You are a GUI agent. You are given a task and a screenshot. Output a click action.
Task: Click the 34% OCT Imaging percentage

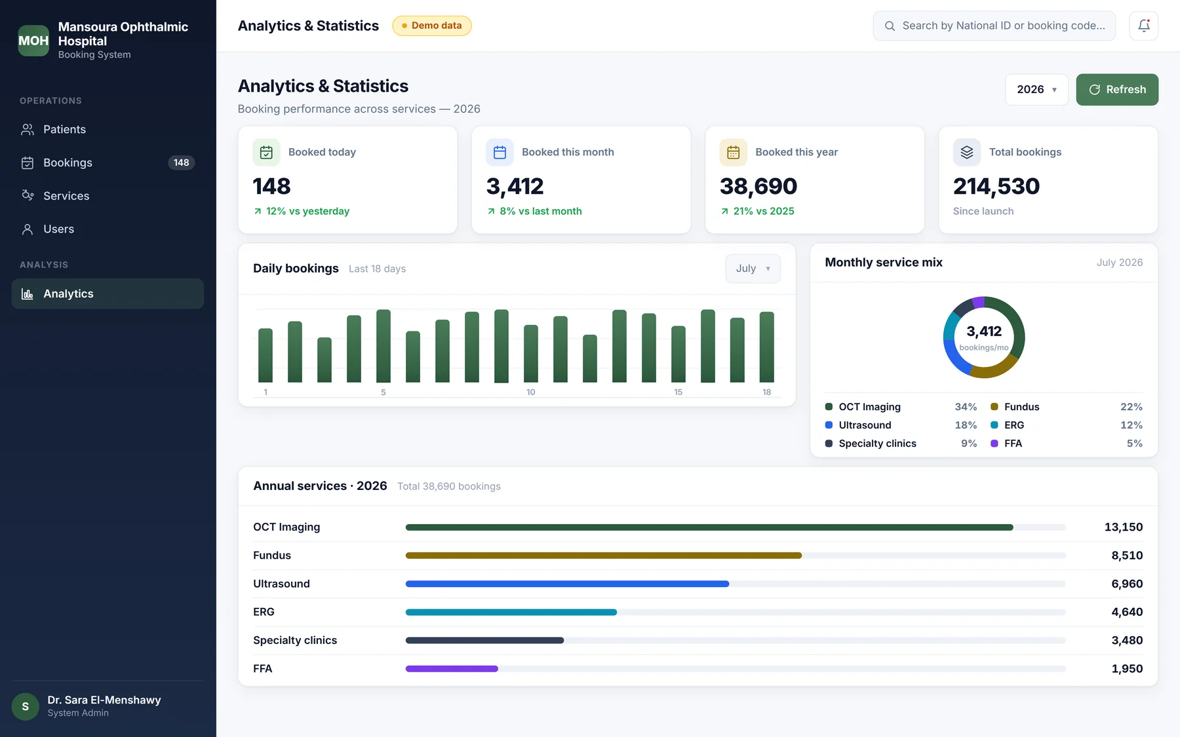coord(966,407)
